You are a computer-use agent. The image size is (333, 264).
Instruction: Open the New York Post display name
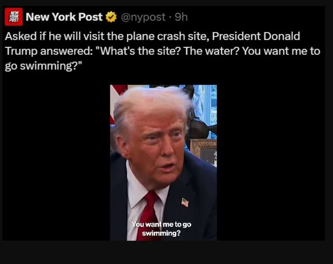coord(64,17)
